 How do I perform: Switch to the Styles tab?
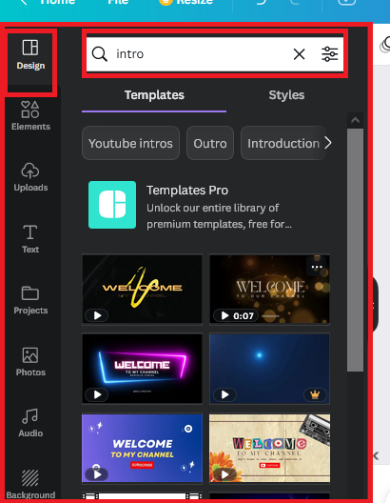(x=286, y=95)
